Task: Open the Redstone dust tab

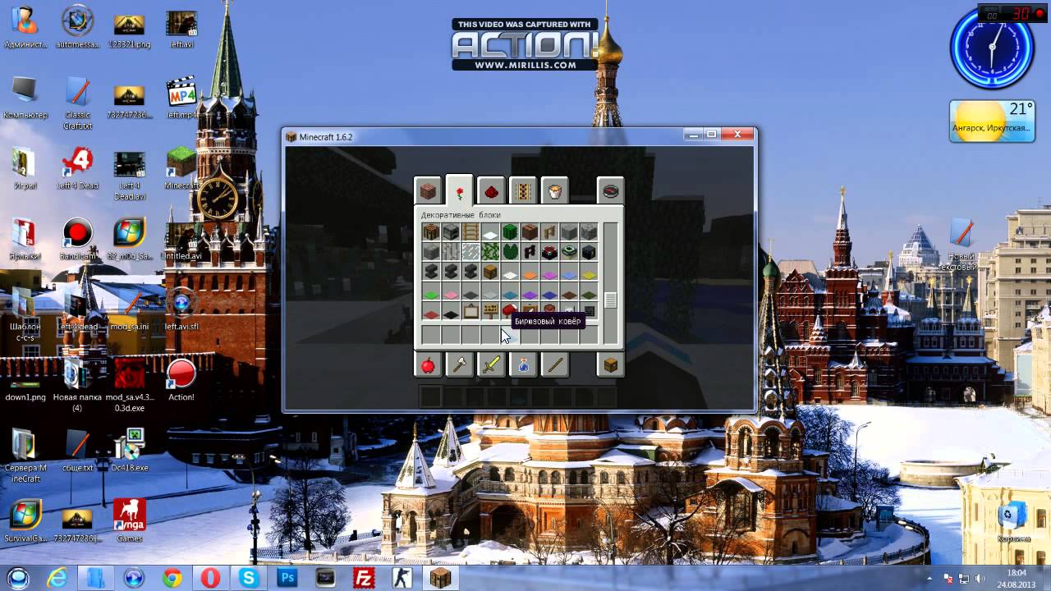Action: coord(491,192)
